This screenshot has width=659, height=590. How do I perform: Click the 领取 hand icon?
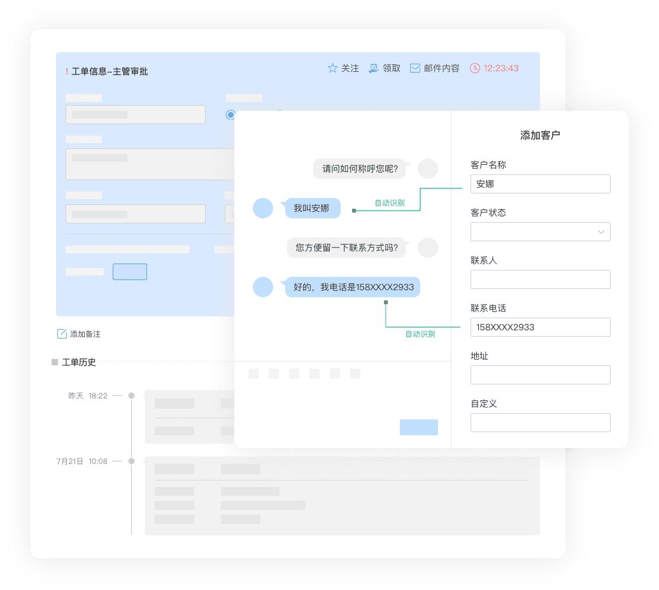coord(373,68)
